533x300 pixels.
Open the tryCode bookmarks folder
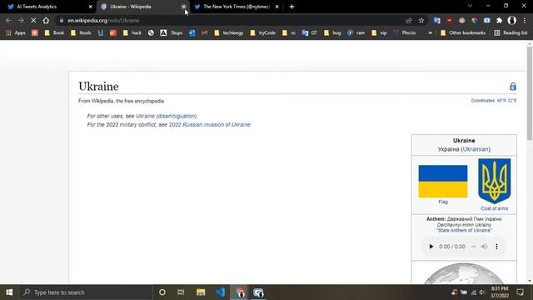(x=263, y=33)
